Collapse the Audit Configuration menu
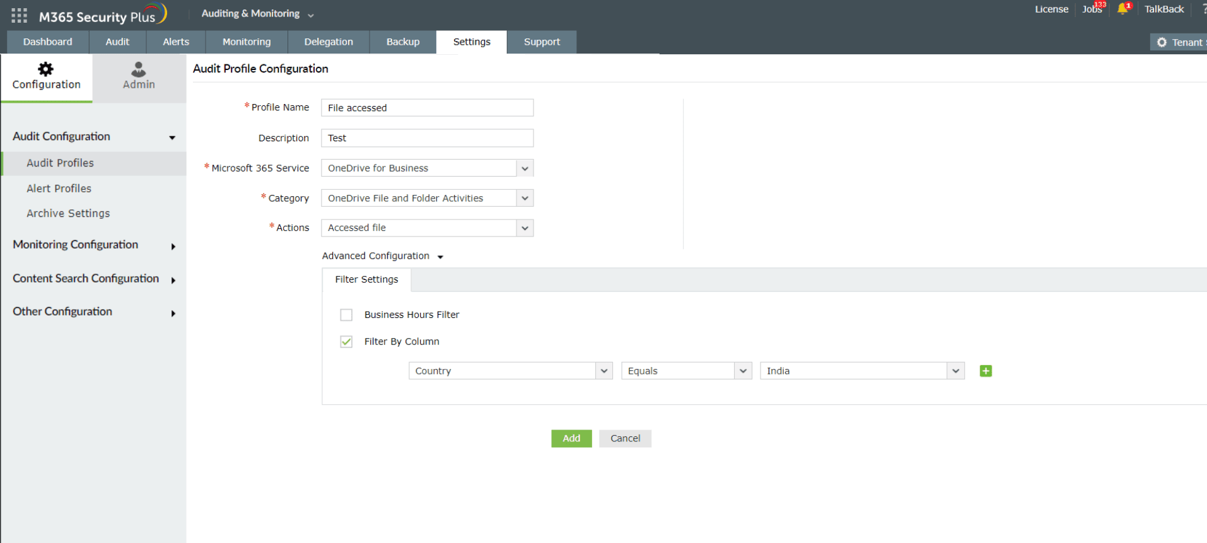Viewport: 1207px width, 543px height. tap(93, 137)
